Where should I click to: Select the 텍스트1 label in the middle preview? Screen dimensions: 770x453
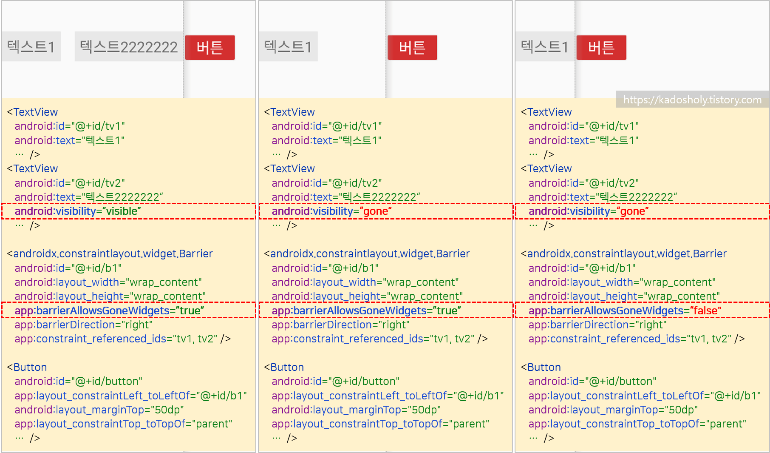(288, 46)
